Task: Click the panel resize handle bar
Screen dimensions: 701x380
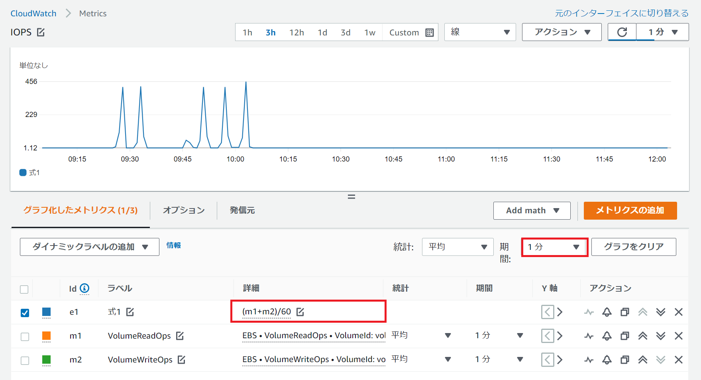Action: (x=351, y=197)
